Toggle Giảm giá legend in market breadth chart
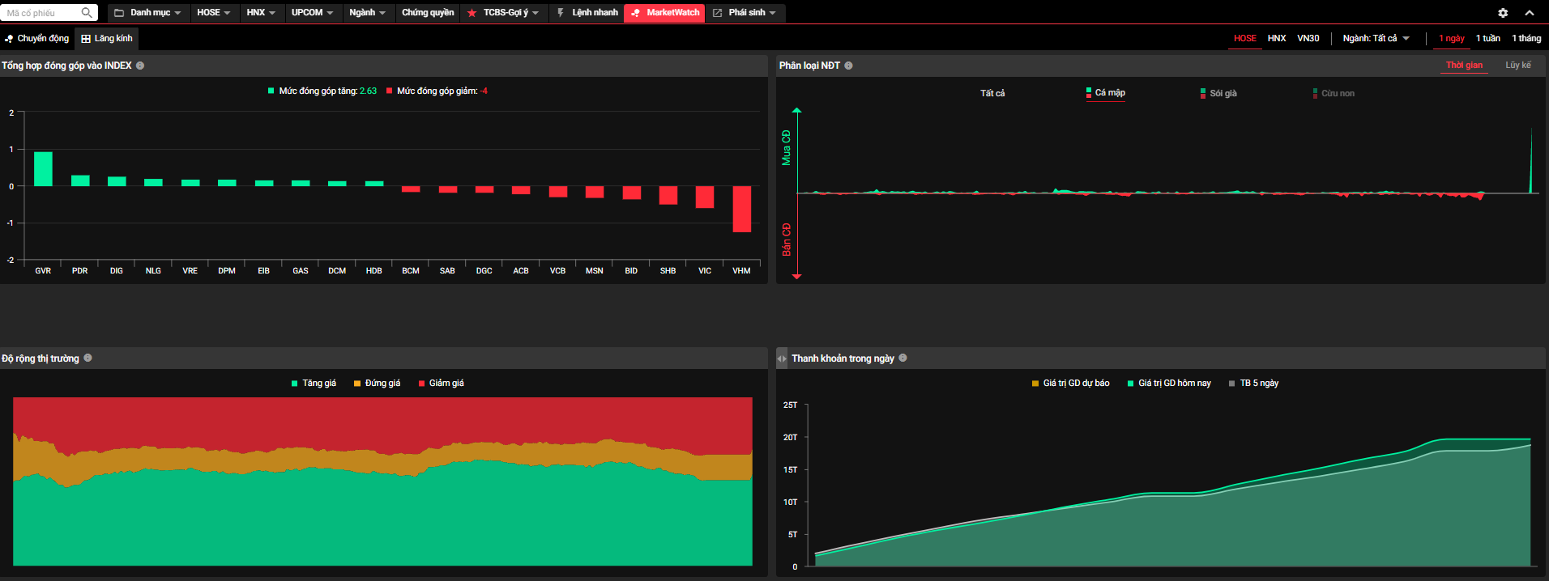1549x581 pixels. point(441,384)
